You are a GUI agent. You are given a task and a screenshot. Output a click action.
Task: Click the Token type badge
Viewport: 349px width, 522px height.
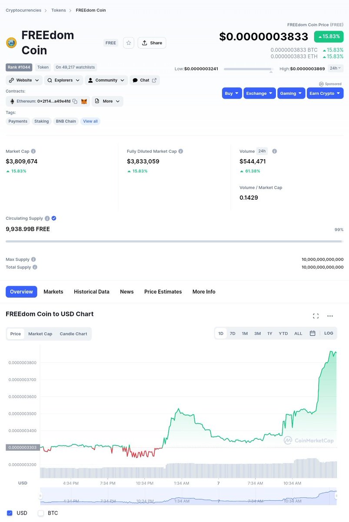tap(43, 67)
